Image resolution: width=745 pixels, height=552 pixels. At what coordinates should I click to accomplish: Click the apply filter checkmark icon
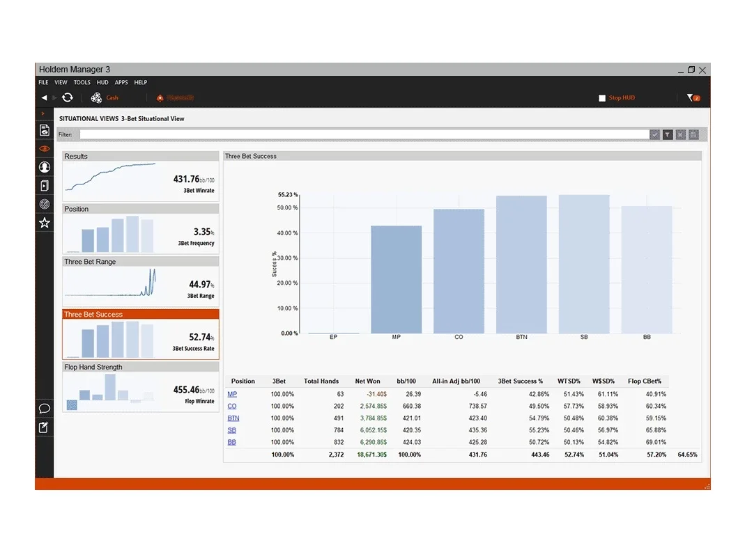coord(654,135)
